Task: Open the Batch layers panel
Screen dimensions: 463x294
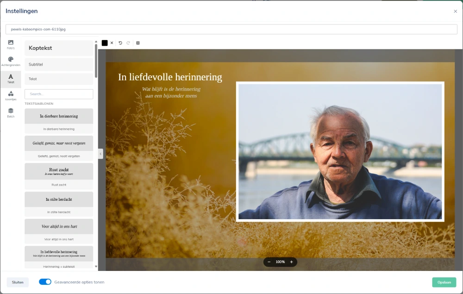Action: coord(11,113)
